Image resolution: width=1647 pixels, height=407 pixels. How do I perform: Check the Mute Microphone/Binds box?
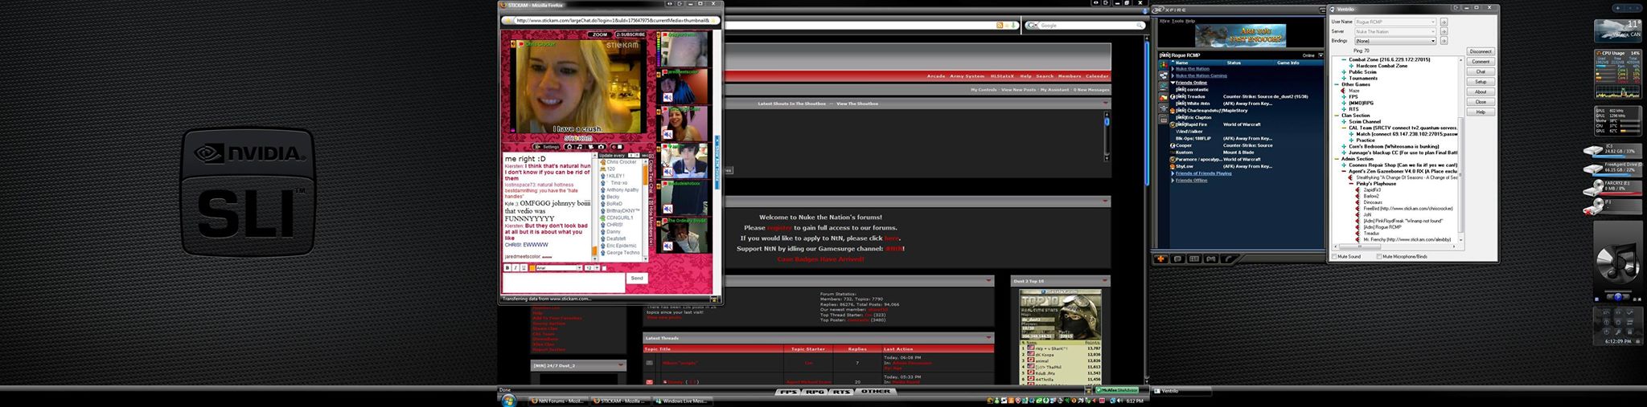point(1379,257)
